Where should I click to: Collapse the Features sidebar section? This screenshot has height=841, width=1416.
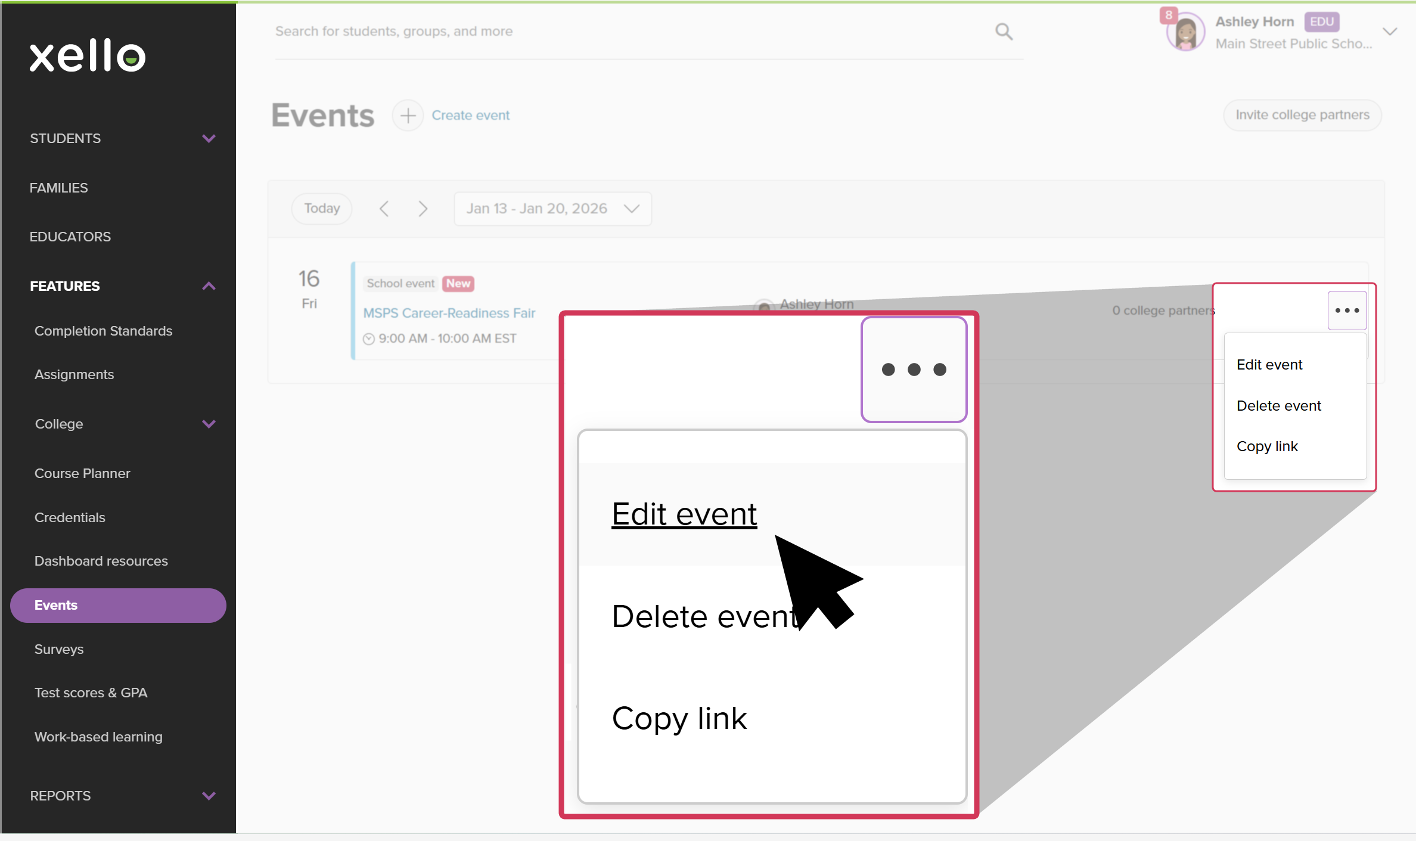[x=209, y=286]
